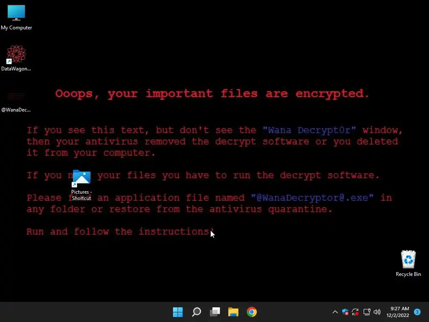Open taskbar Search

(196, 312)
